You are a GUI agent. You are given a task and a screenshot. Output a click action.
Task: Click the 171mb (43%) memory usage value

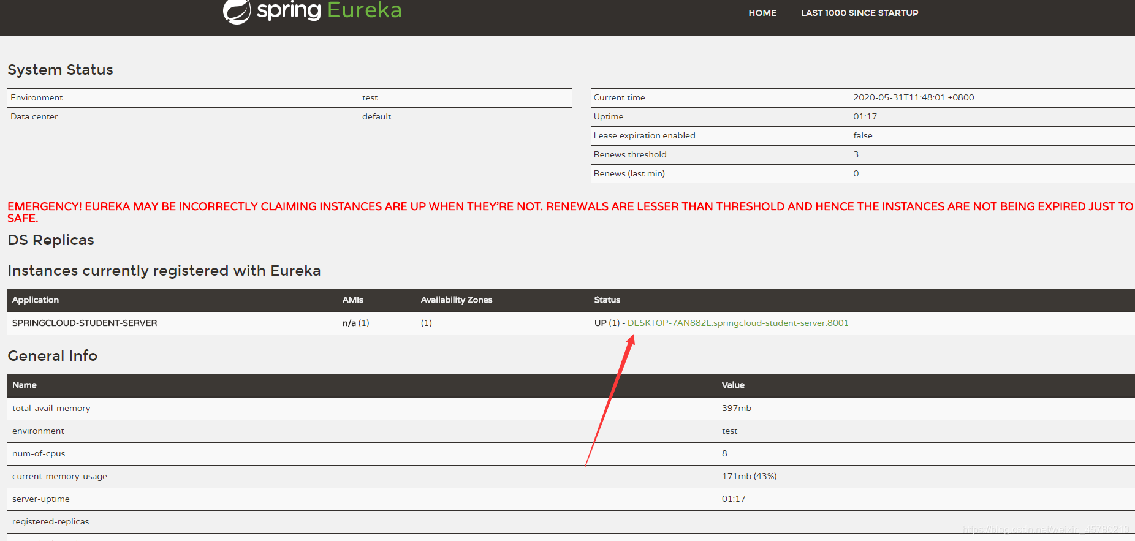pyautogui.click(x=749, y=476)
